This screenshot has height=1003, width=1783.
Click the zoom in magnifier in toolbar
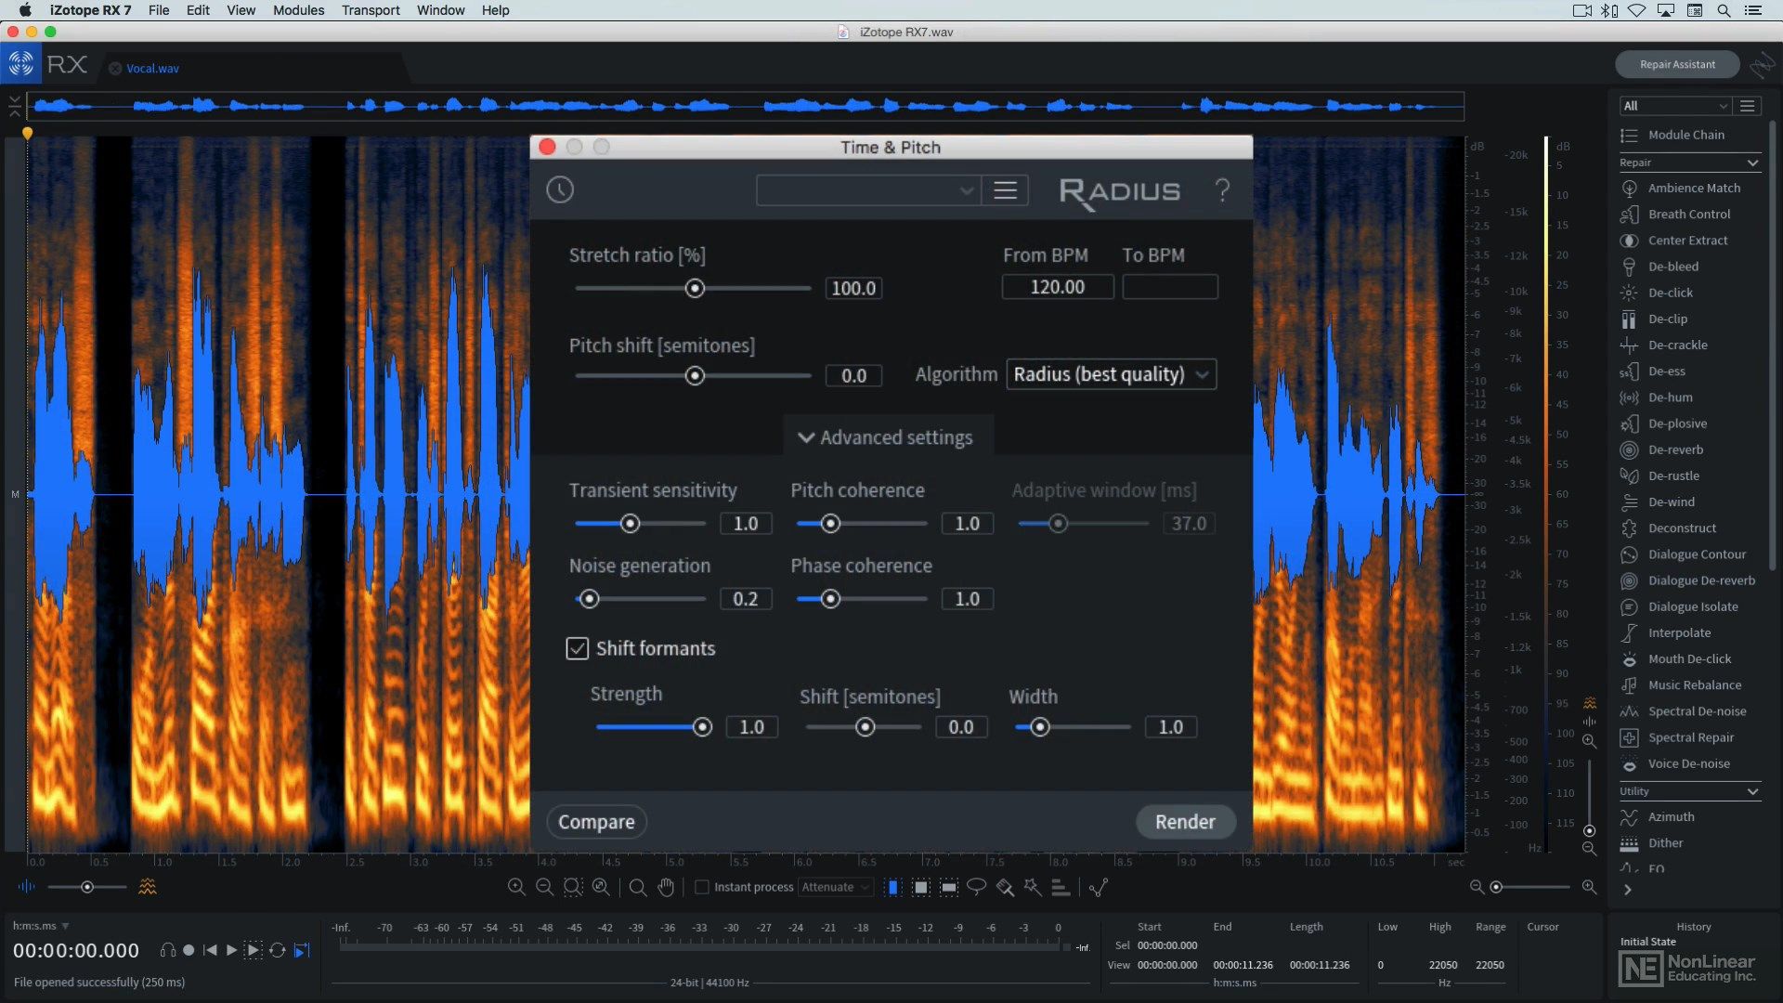coord(516,887)
